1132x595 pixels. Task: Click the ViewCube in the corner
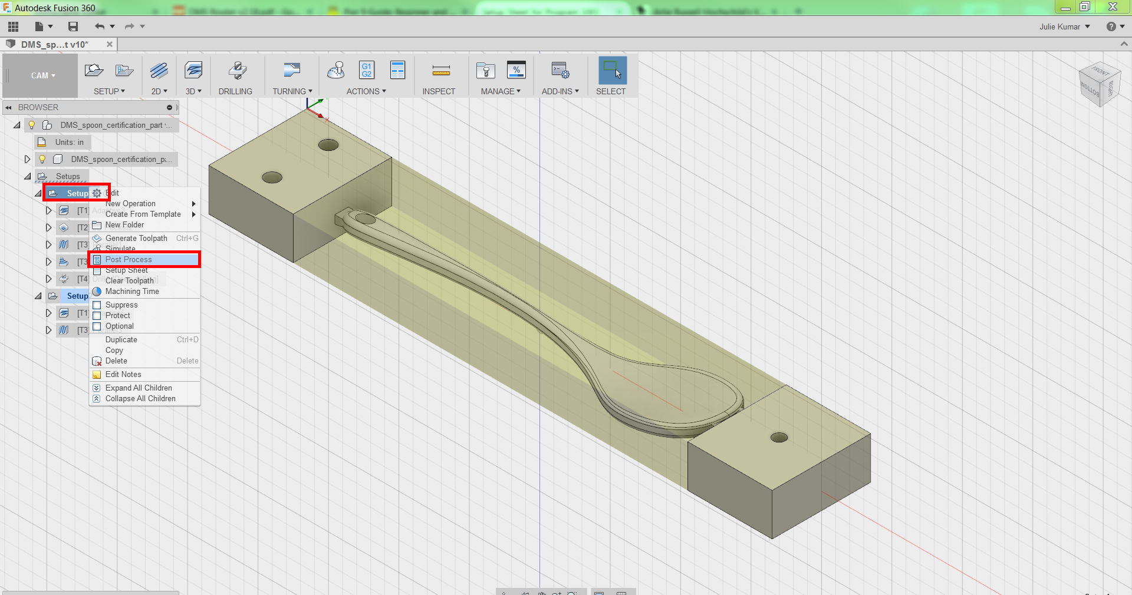click(1099, 85)
